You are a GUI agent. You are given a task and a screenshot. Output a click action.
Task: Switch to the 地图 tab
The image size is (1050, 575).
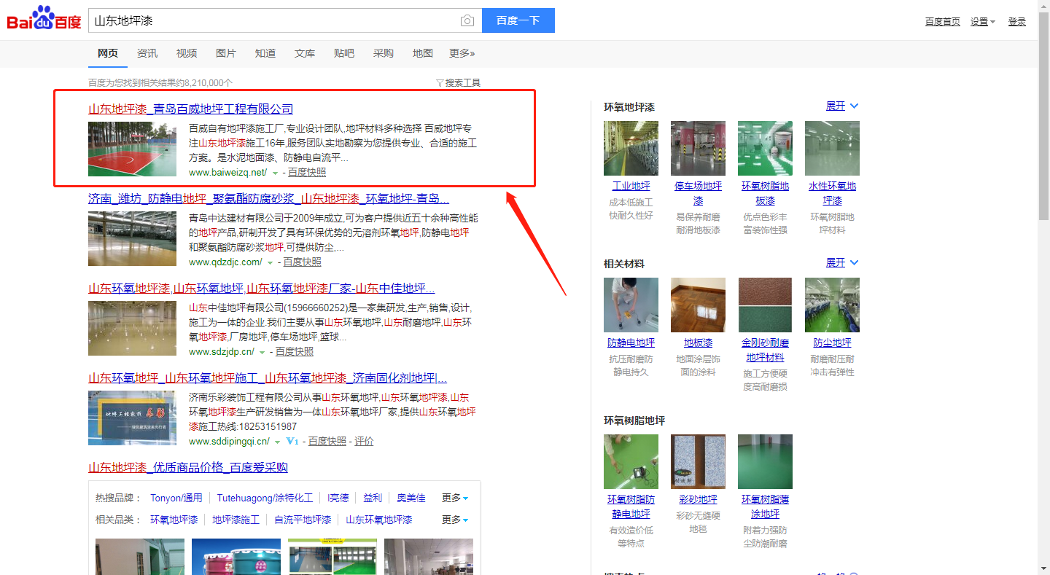(423, 53)
